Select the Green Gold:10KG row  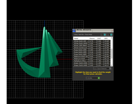tap(92, 63)
